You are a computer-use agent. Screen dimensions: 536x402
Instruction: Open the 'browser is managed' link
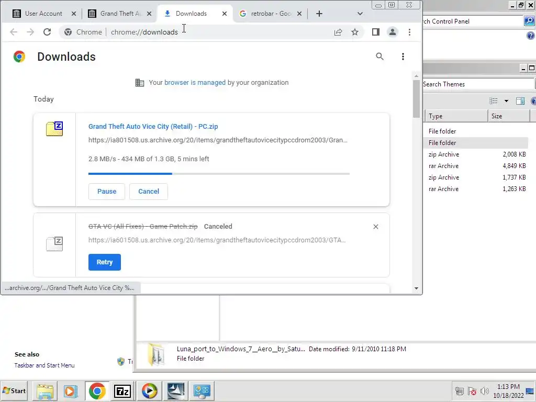point(195,82)
